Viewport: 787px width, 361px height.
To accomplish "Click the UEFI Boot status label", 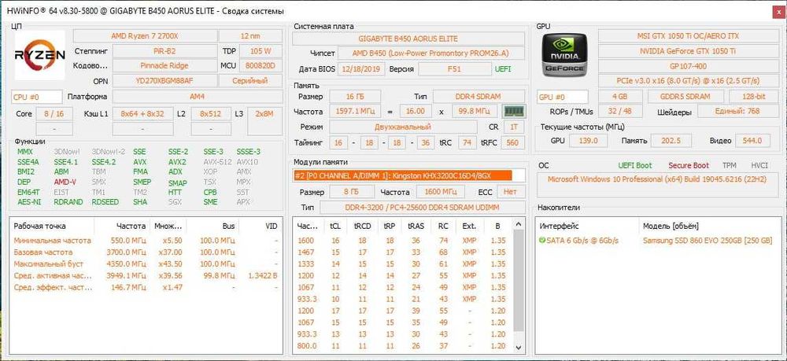I will point(635,165).
